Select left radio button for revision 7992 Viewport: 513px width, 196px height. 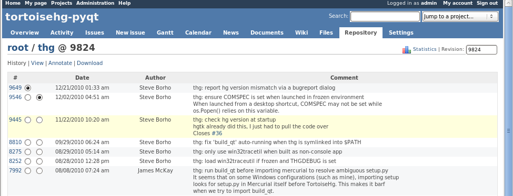coord(28,171)
